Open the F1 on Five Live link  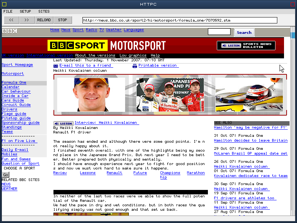[20, 141]
